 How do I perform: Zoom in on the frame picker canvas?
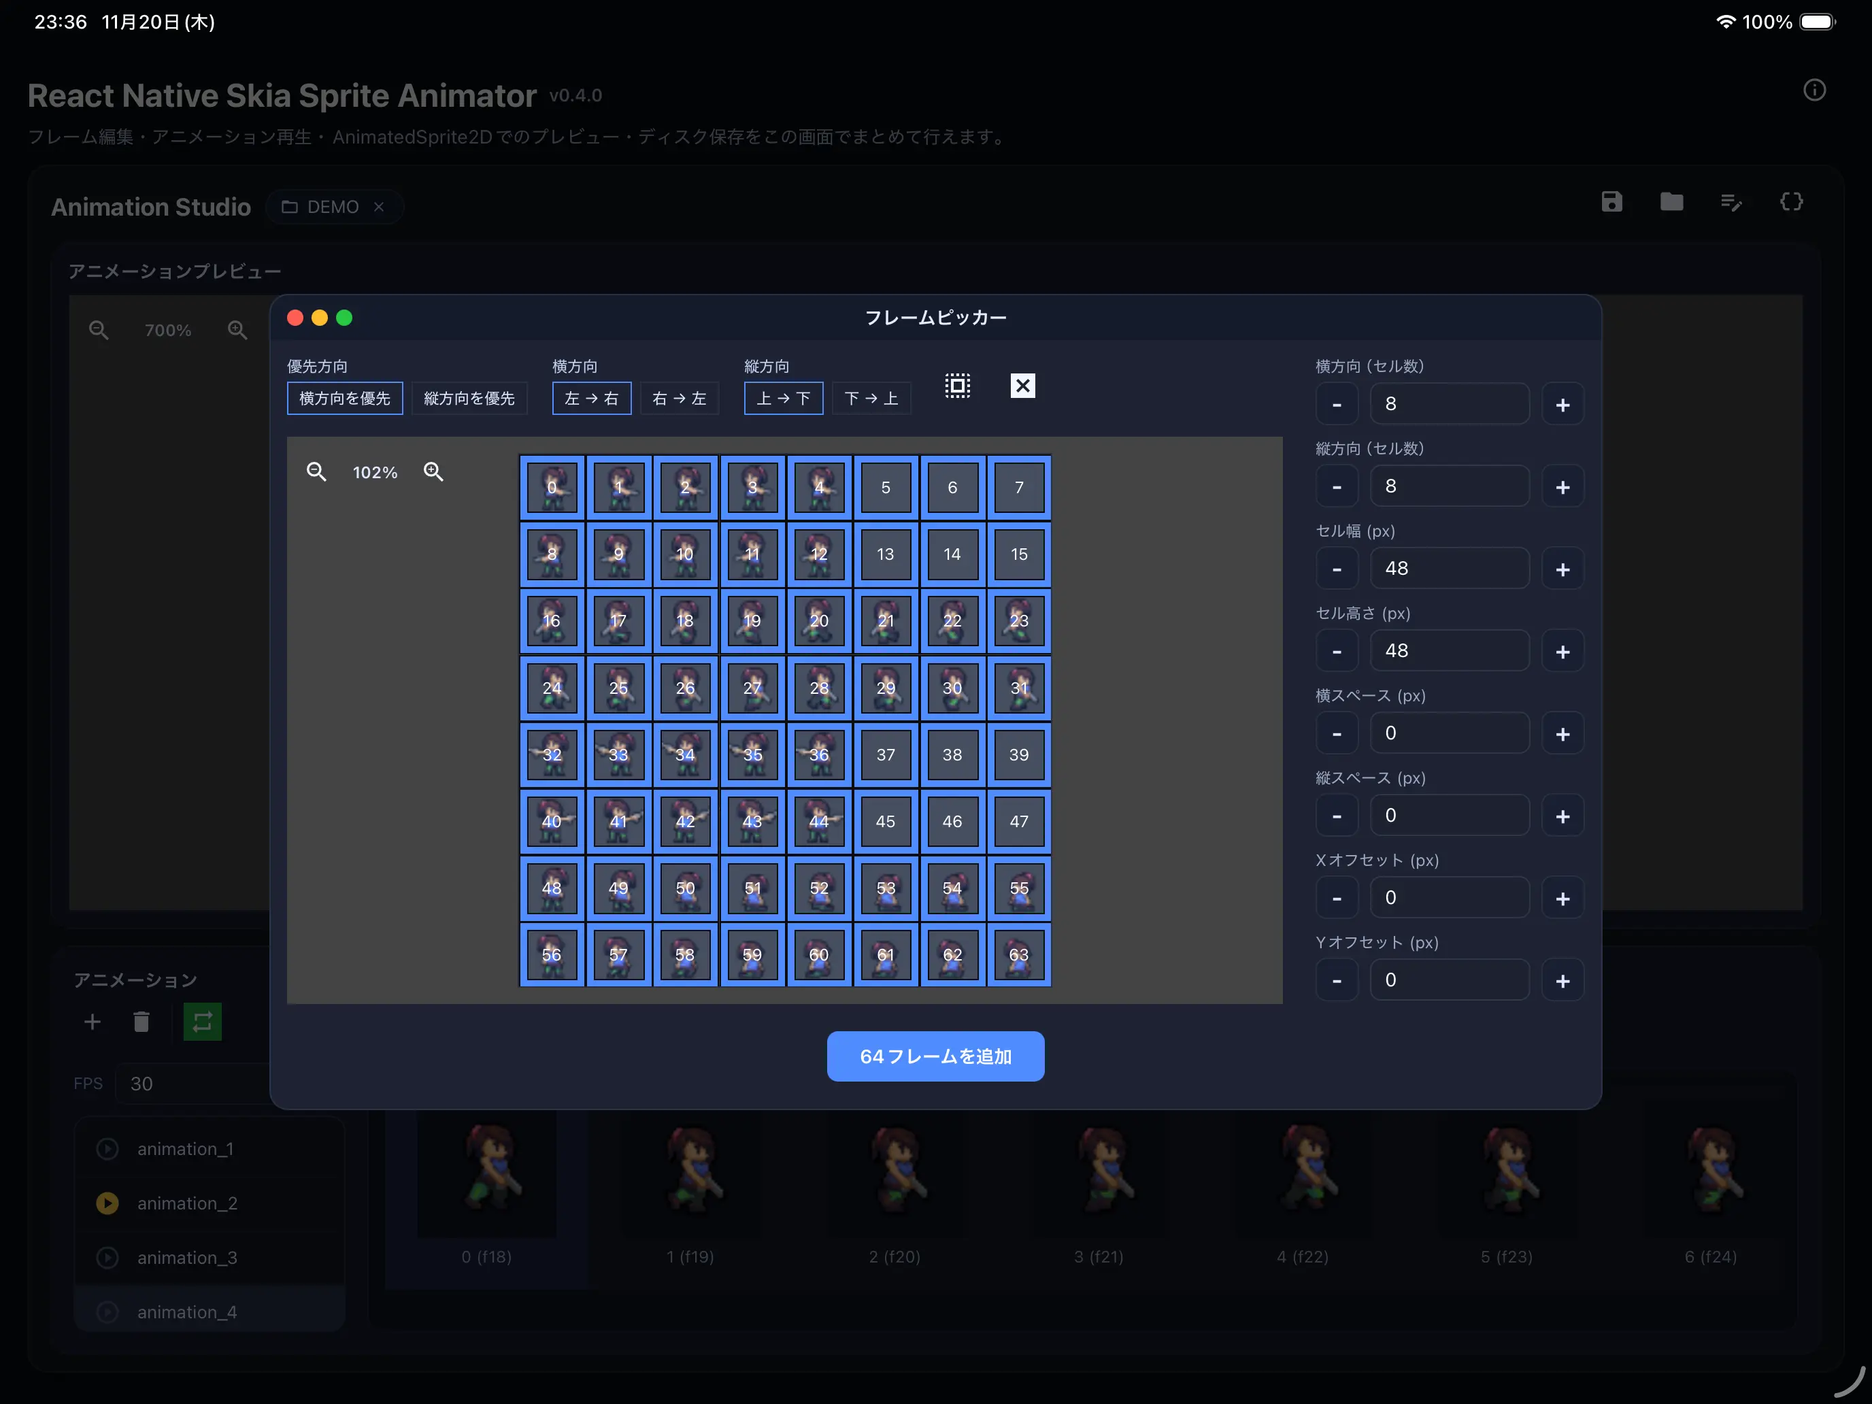pyautogui.click(x=433, y=472)
